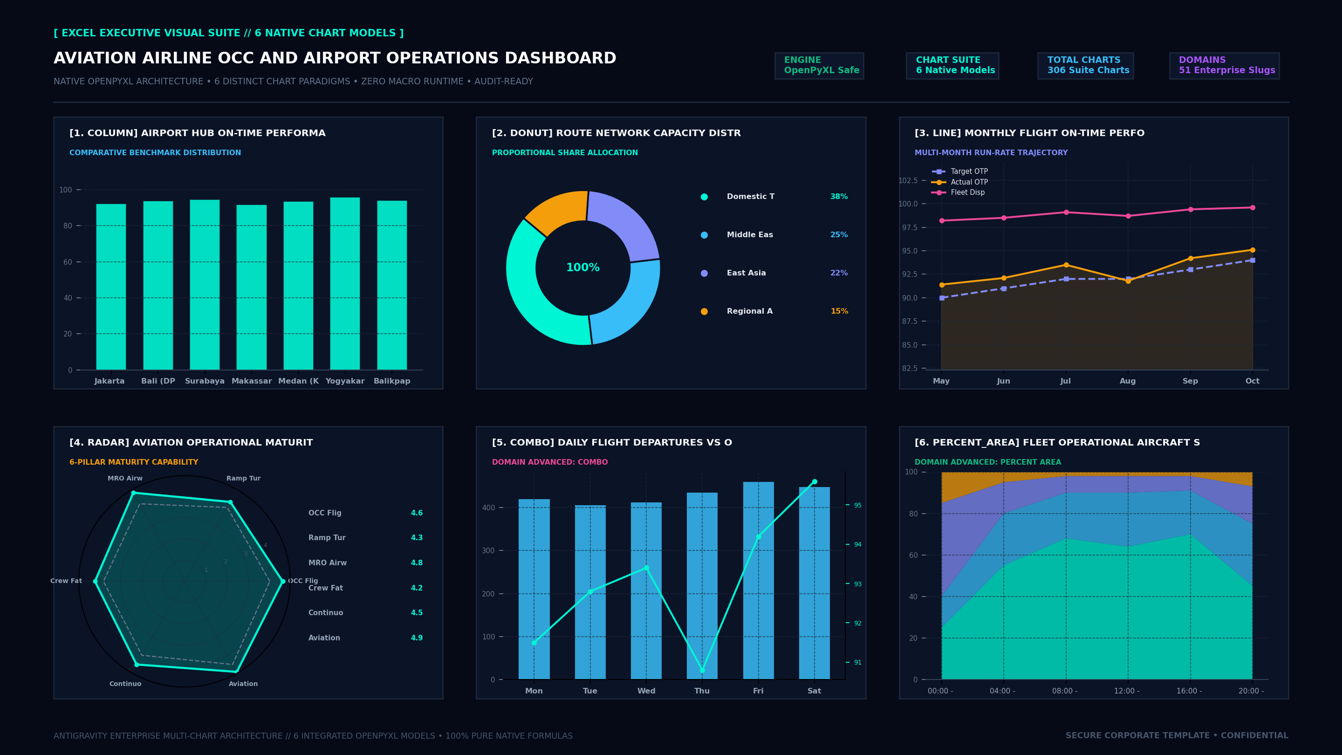Screen dimensions: 1342x755
Task: Click the Actual OTP legend marker
Action: point(938,182)
